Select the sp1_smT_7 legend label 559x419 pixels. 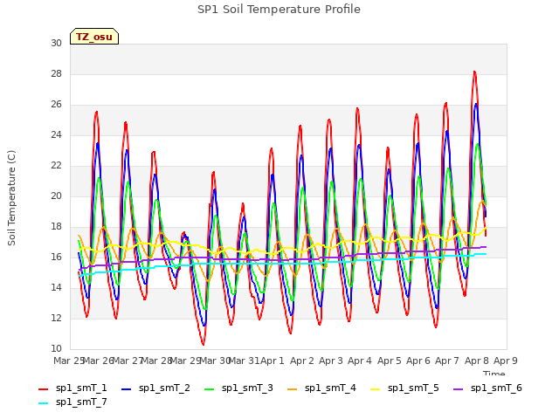(x=81, y=402)
